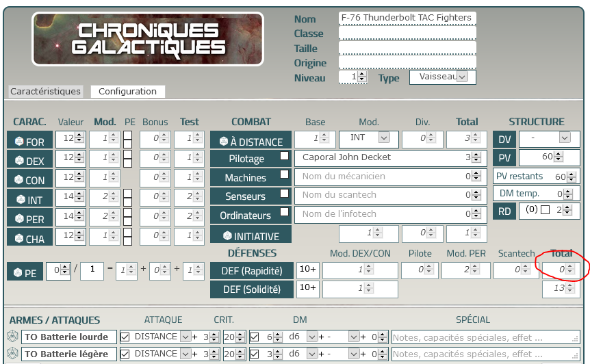
Task: Click the CHA dice roll icon
Action: pos(18,238)
